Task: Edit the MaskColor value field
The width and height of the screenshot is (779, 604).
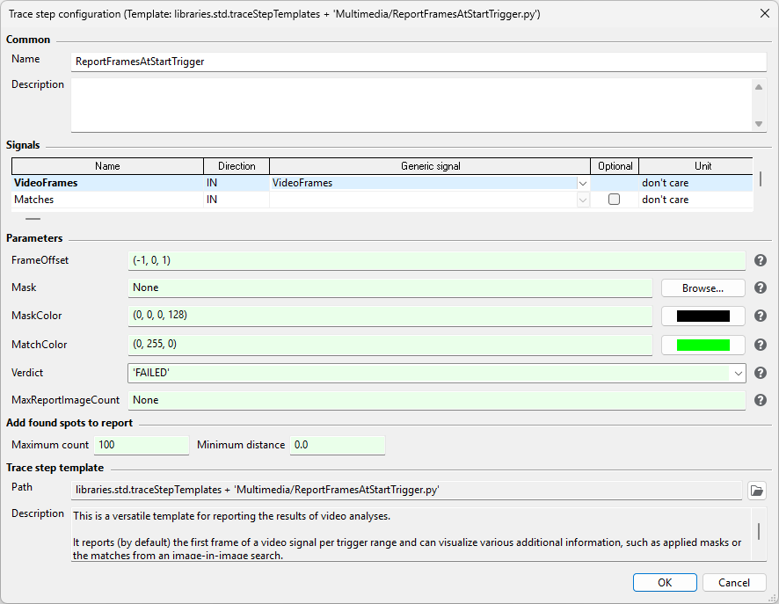Action: [x=390, y=316]
